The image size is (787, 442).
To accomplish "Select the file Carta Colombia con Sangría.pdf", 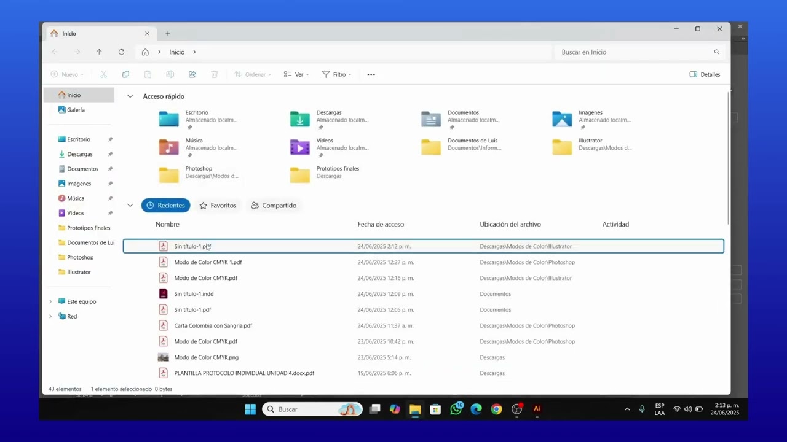I will pos(424,326).
